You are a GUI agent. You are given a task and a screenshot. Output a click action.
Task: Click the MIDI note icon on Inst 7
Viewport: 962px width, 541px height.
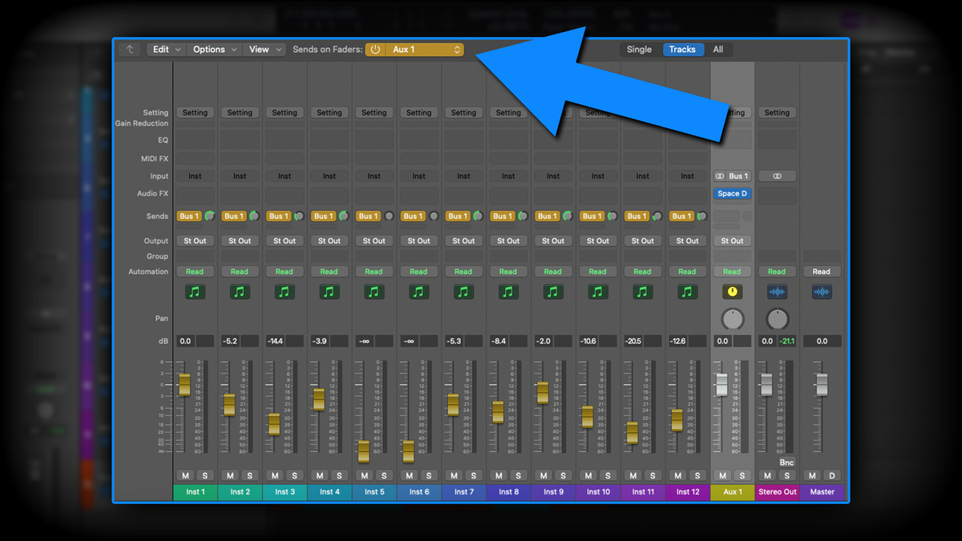point(463,292)
